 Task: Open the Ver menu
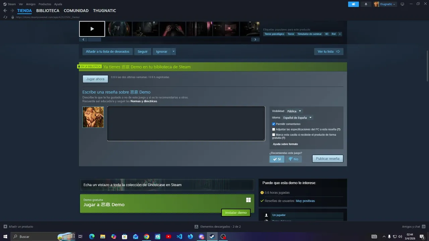point(21,4)
